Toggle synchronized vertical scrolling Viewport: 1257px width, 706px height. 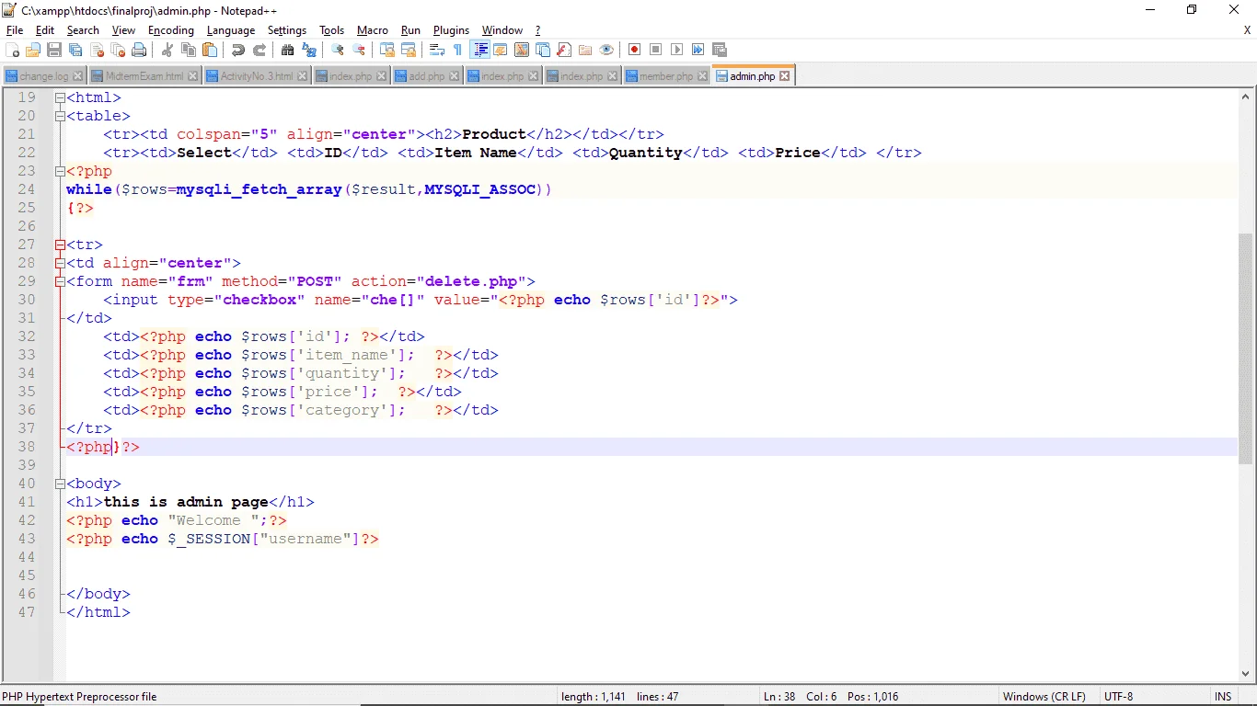point(388,50)
